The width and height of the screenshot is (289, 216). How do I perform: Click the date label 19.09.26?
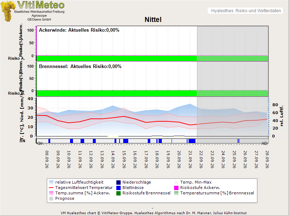(x=168, y=159)
